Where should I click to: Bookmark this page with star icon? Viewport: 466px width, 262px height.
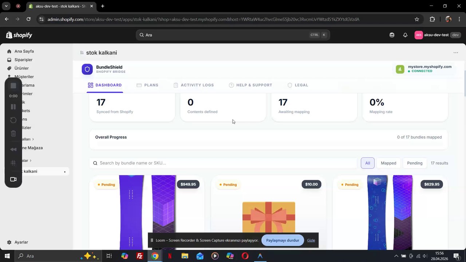(x=417, y=19)
